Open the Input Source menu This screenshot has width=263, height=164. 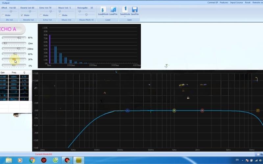(x=236, y=3)
